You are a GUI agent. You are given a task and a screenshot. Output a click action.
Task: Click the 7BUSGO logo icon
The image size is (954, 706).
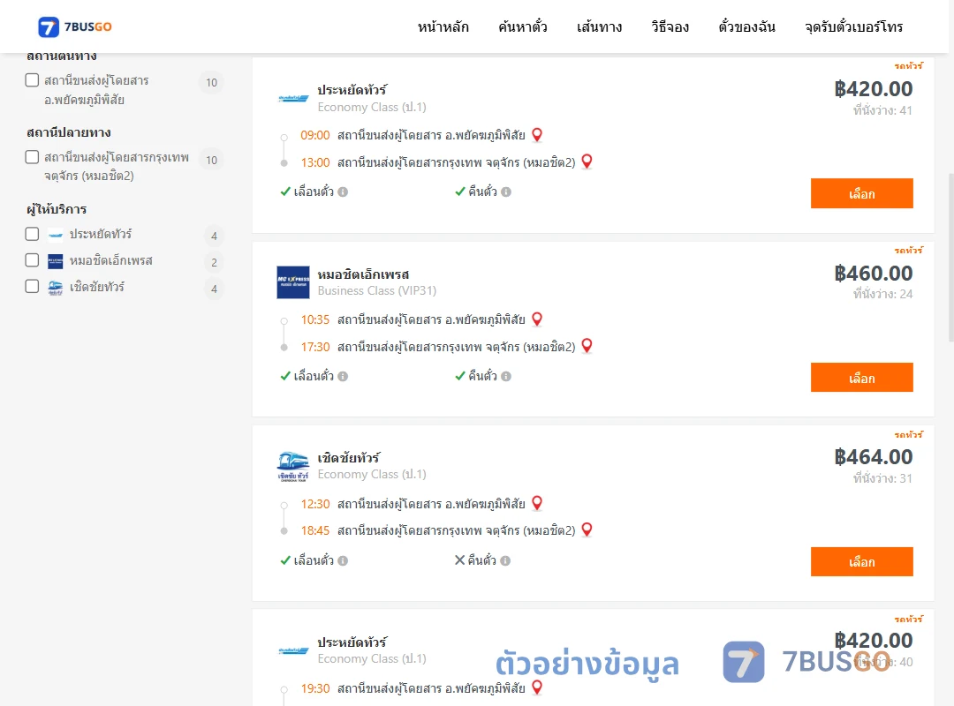pyautogui.click(x=49, y=26)
